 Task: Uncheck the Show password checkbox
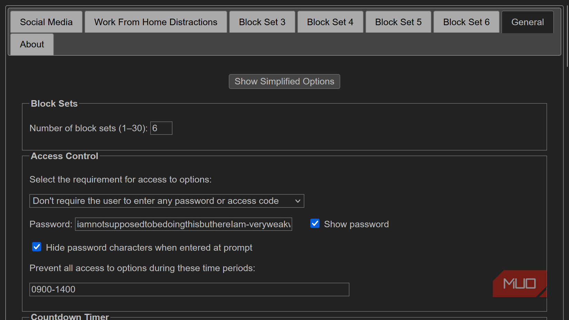click(315, 223)
